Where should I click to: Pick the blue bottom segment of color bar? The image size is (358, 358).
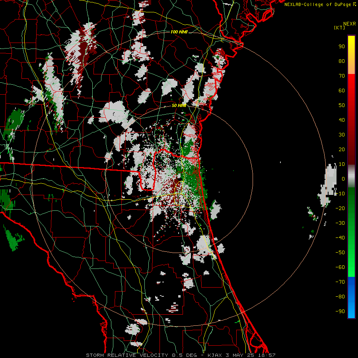[x=351, y=298]
